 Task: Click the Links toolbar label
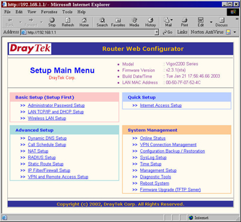click(182, 32)
